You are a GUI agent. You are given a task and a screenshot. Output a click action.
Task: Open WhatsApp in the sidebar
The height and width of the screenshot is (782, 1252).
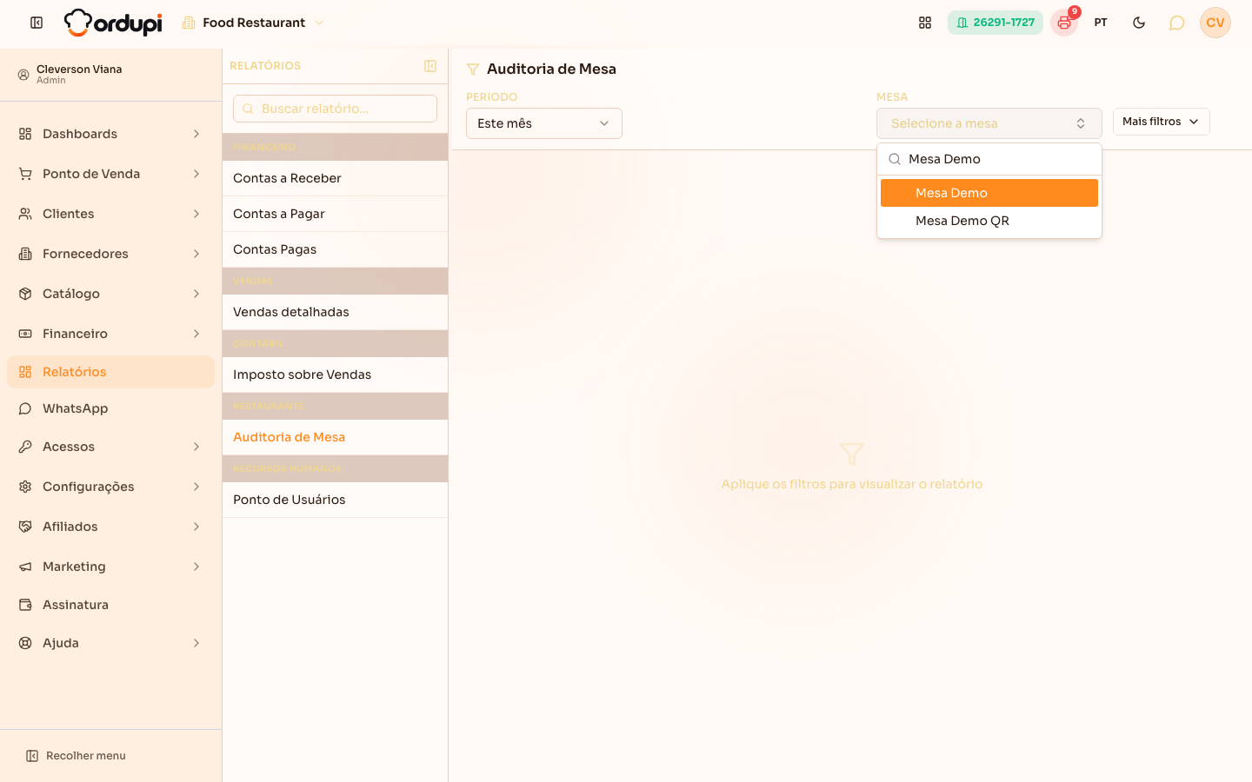pos(110,408)
